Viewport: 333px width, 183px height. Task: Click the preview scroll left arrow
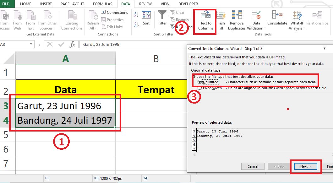point(194,154)
